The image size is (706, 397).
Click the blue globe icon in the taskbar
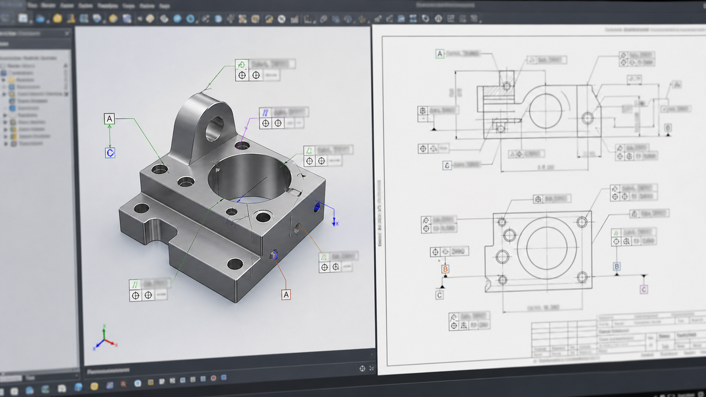(x=78, y=387)
